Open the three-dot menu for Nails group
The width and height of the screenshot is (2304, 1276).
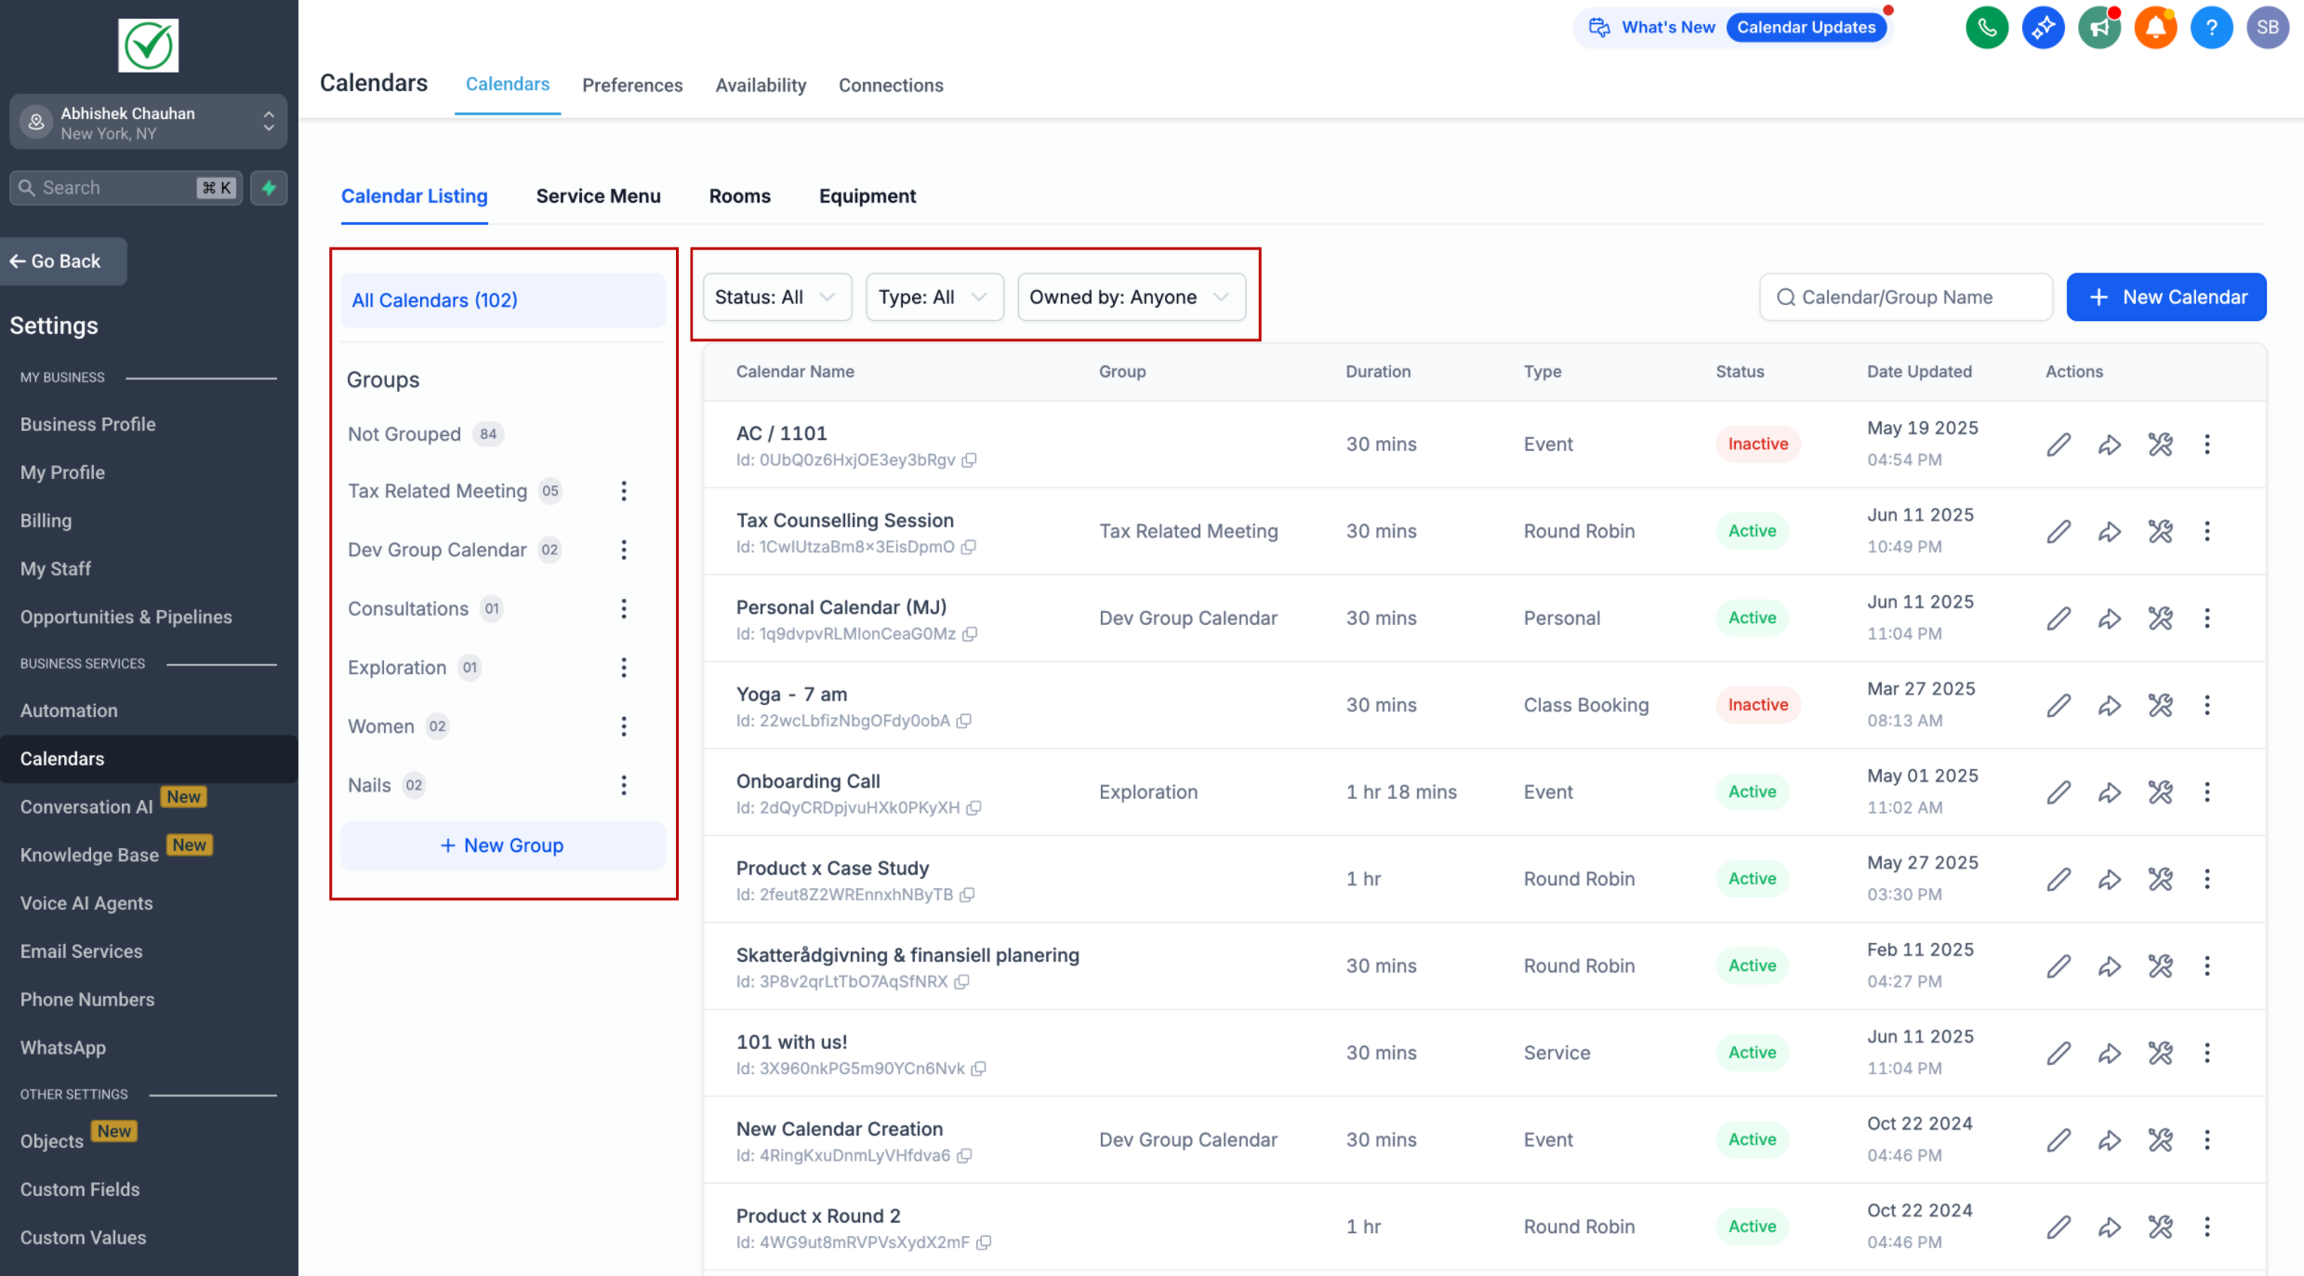coord(624,785)
